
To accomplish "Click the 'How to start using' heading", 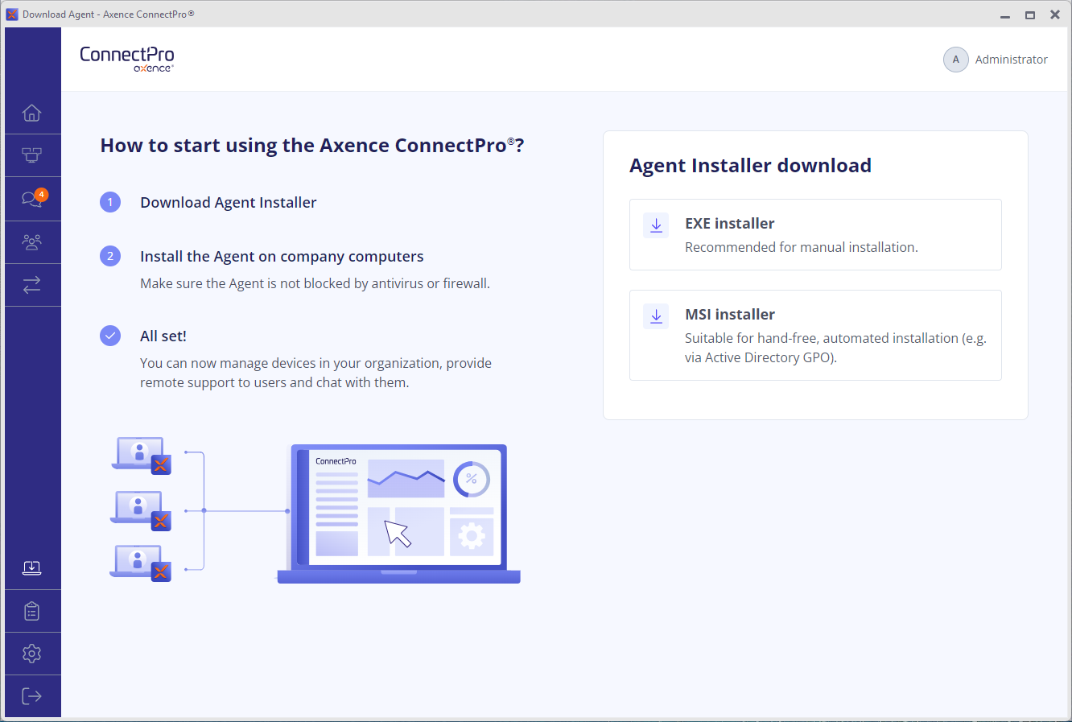I will [312, 146].
